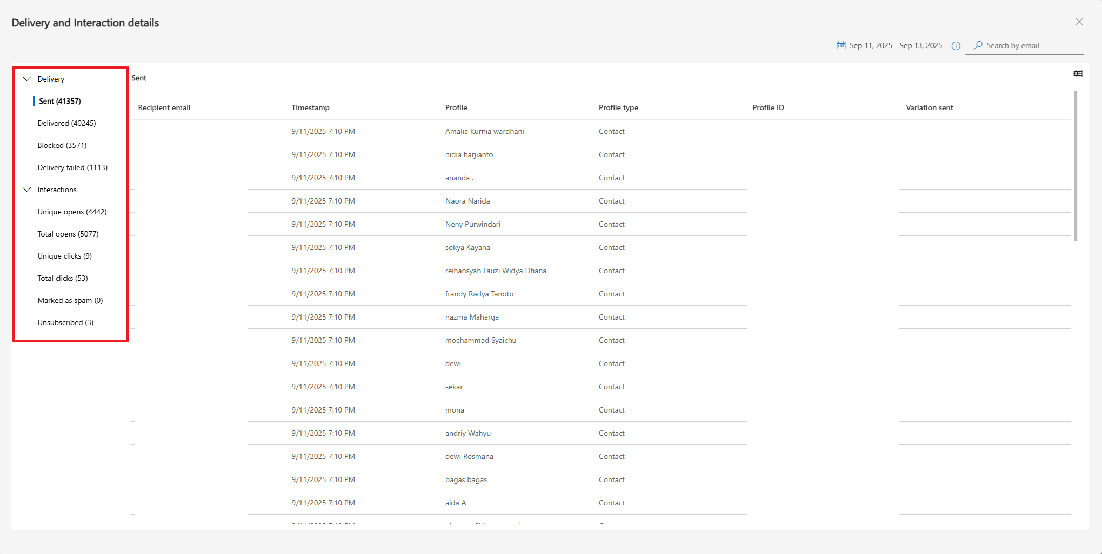Close the Delivery and Interaction details pane

coord(1079,22)
